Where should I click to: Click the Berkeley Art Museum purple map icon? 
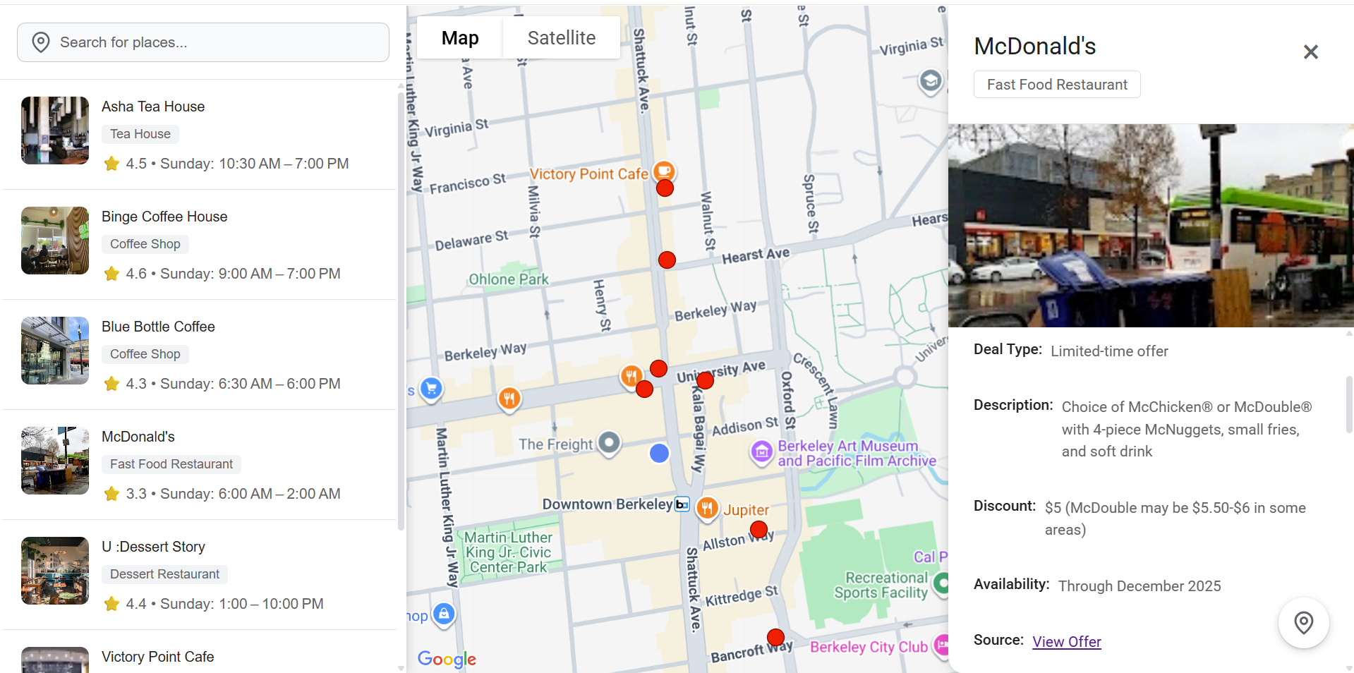click(x=761, y=451)
